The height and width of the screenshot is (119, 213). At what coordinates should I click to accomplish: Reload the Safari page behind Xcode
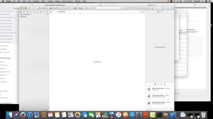click(78, 5)
